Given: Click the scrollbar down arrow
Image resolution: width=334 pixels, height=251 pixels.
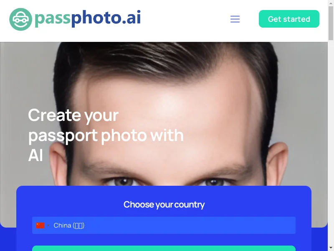Looking at the screenshot, I should (331, 248).
